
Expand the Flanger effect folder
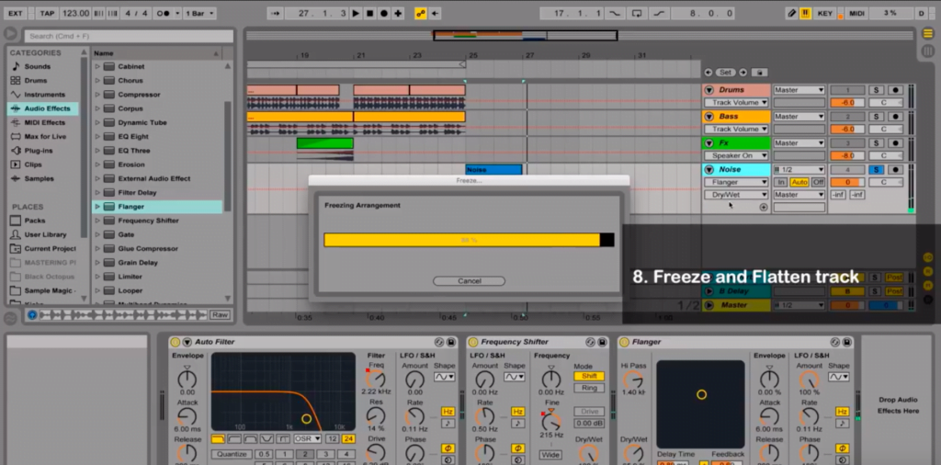97,207
